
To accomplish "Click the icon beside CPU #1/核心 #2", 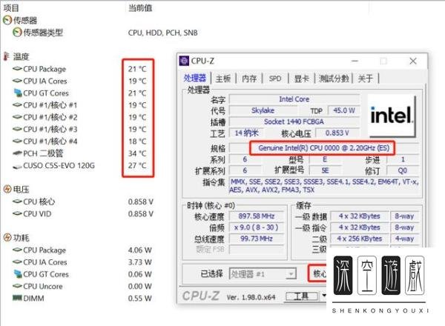I will (x=17, y=117).
